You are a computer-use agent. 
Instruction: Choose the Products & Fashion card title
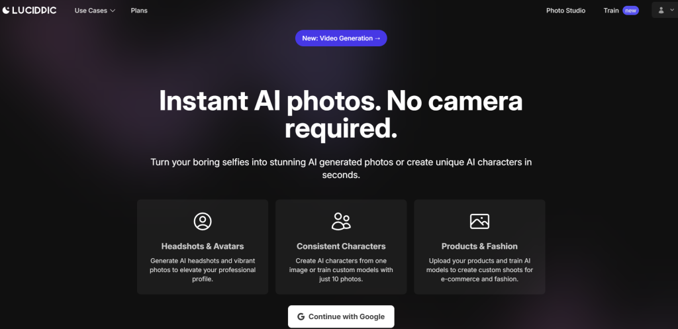(479, 246)
